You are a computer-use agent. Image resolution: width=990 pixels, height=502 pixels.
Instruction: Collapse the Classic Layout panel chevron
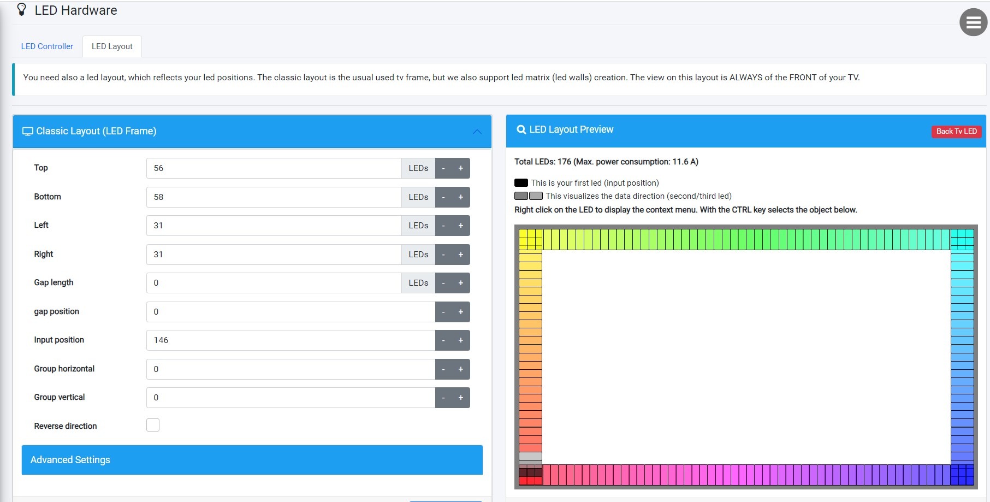click(477, 132)
